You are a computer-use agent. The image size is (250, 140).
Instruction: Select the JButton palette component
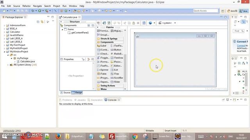(x=116, y=50)
